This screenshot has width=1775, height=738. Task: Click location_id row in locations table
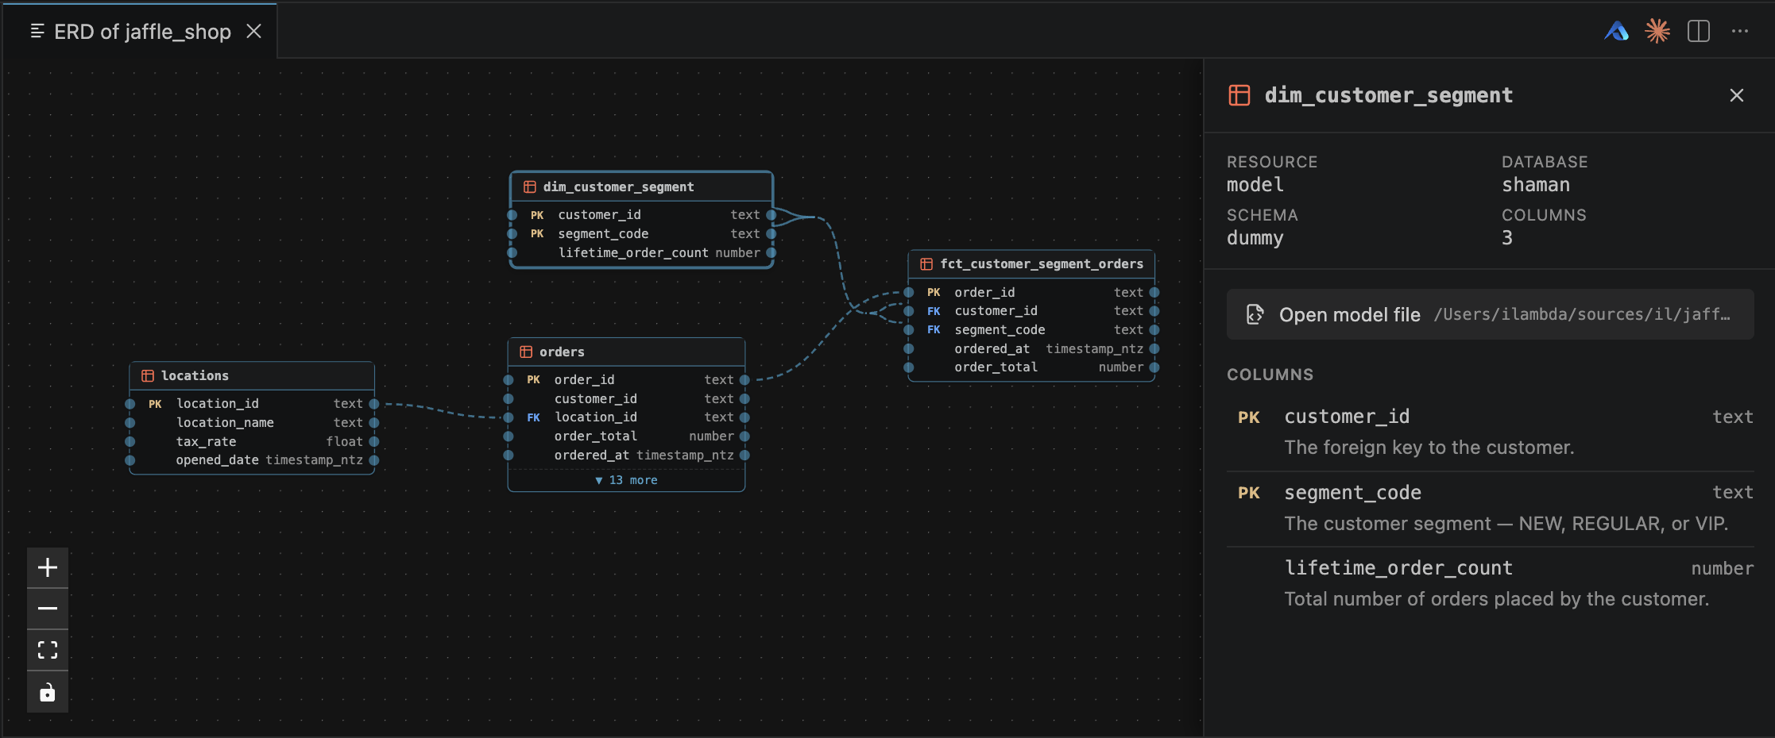252,403
